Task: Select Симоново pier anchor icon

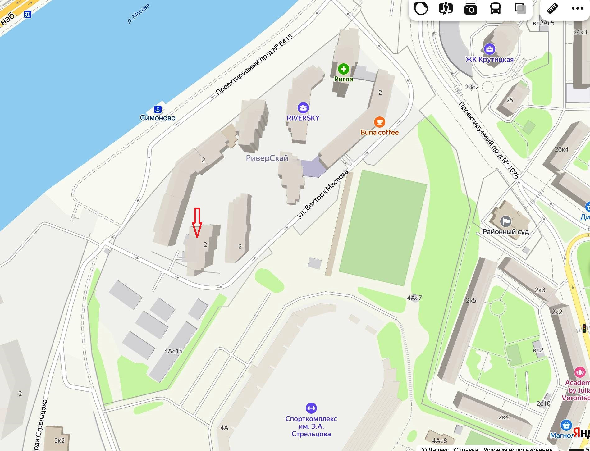Action: [158, 109]
